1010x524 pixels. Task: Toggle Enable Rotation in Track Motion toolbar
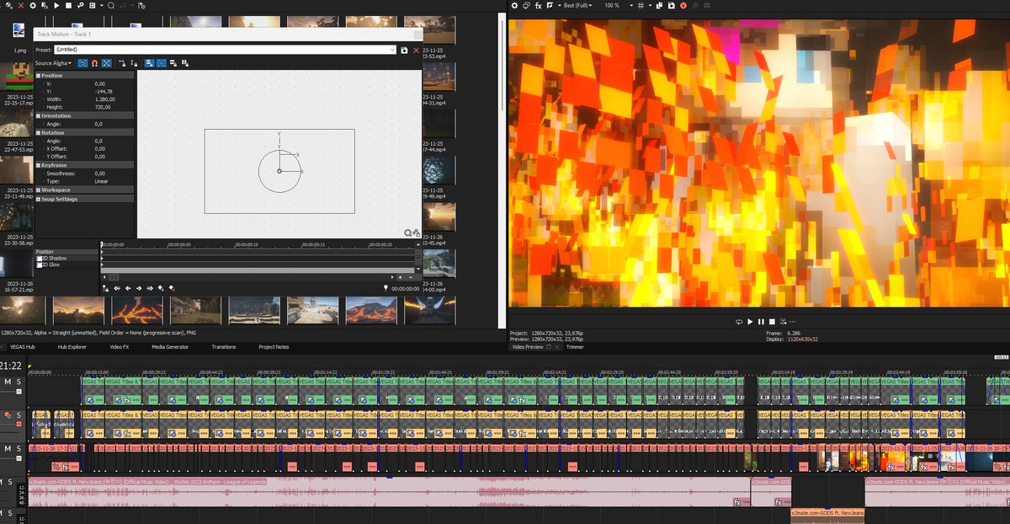point(82,63)
